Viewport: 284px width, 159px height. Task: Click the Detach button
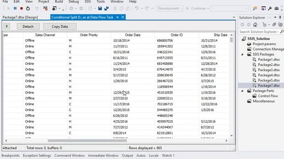[28, 26]
